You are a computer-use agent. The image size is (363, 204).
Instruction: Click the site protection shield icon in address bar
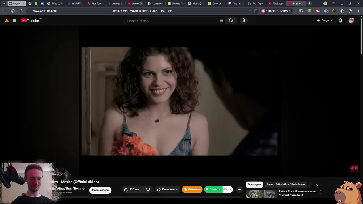29,11
